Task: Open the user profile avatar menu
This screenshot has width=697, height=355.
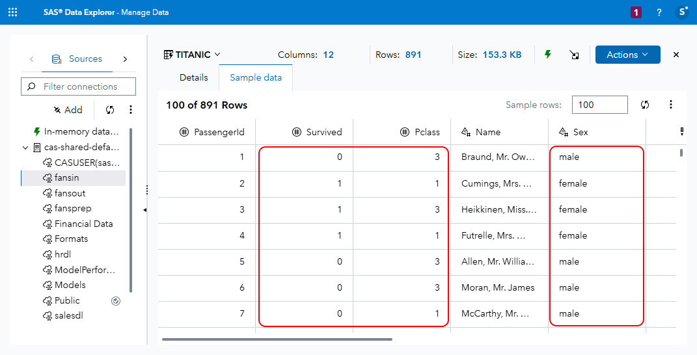Action: point(681,12)
